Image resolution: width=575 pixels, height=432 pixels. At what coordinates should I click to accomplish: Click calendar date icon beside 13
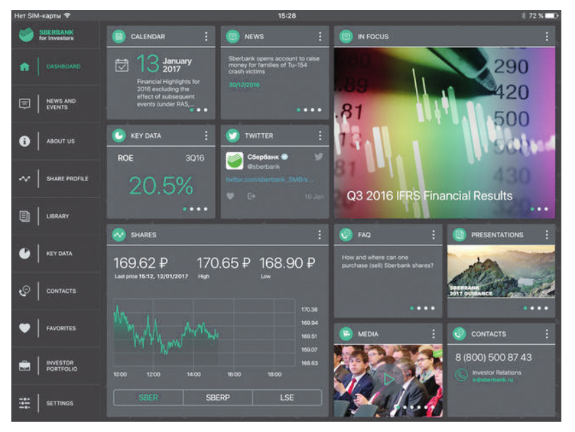click(122, 65)
